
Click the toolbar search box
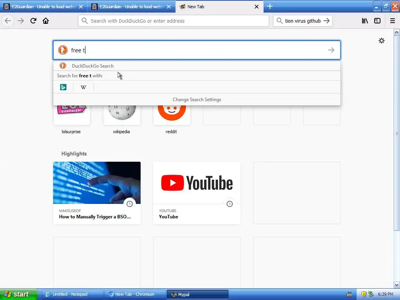303,21
